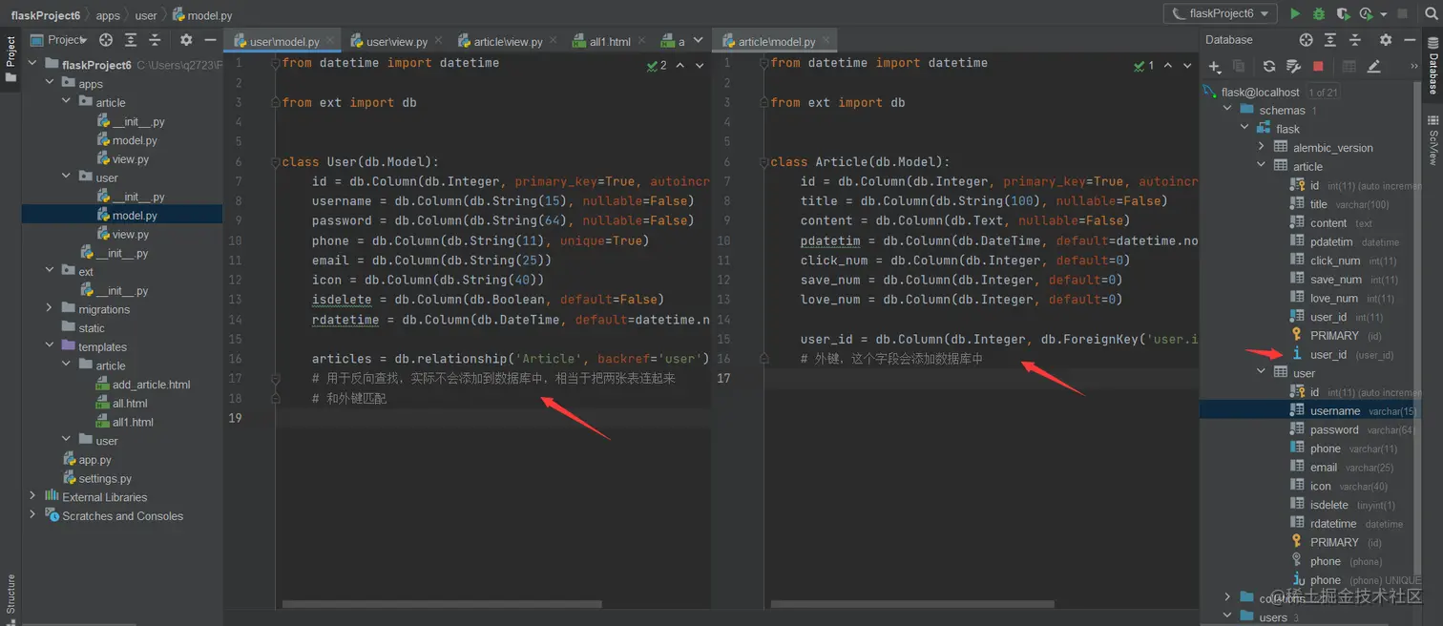Collapse the article table in Database
Viewport: 1443px width, 626px height.
pos(1261,166)
